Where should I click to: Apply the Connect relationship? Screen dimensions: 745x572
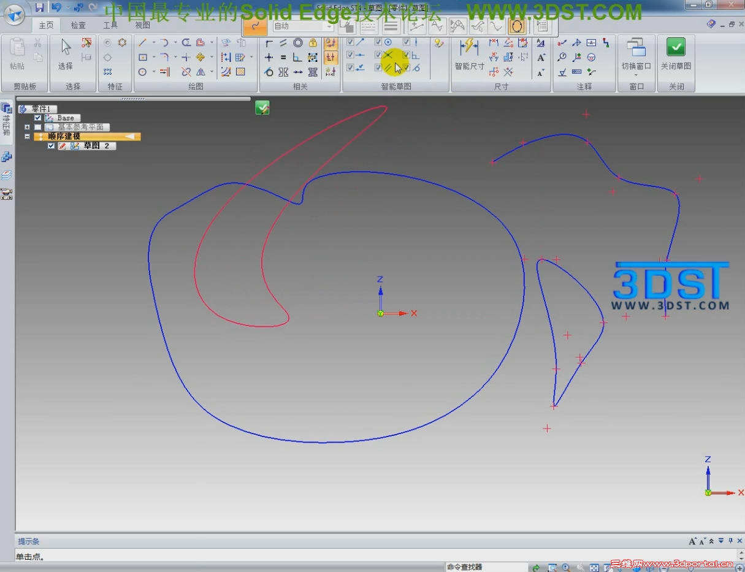(269, 42)
